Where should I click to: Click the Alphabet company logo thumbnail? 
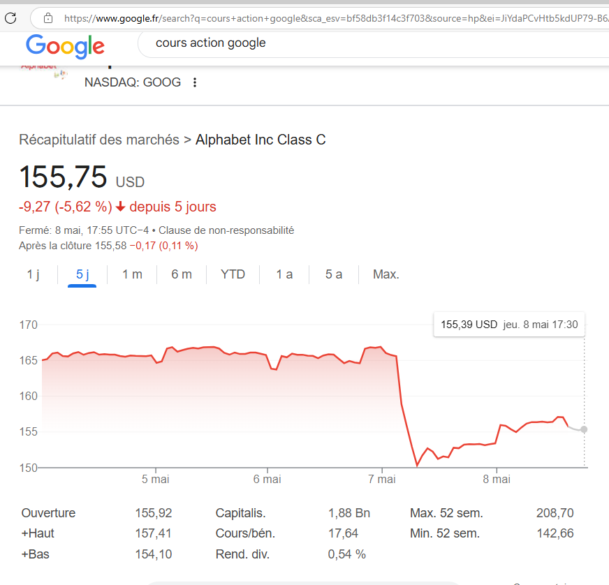(43, 70)
